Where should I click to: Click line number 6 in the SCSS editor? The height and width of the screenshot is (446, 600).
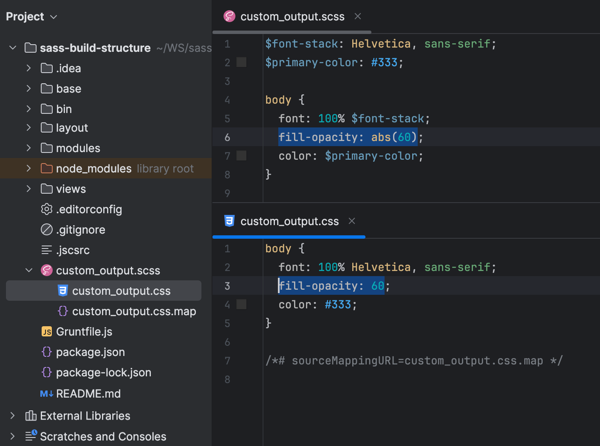pos(227,137)
